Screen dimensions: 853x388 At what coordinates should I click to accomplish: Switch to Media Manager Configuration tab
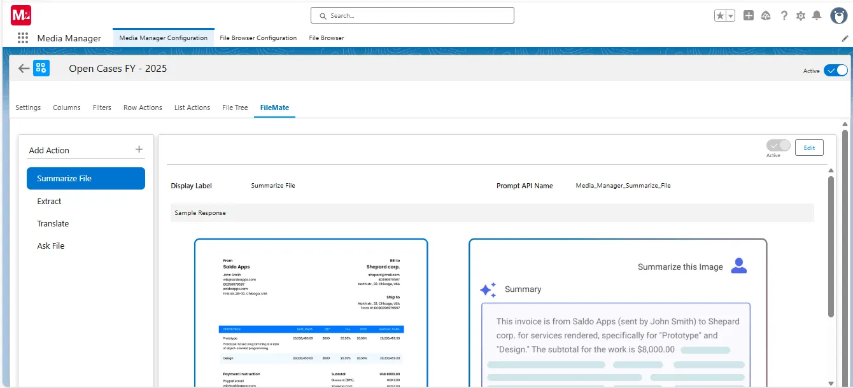[163, 38]
